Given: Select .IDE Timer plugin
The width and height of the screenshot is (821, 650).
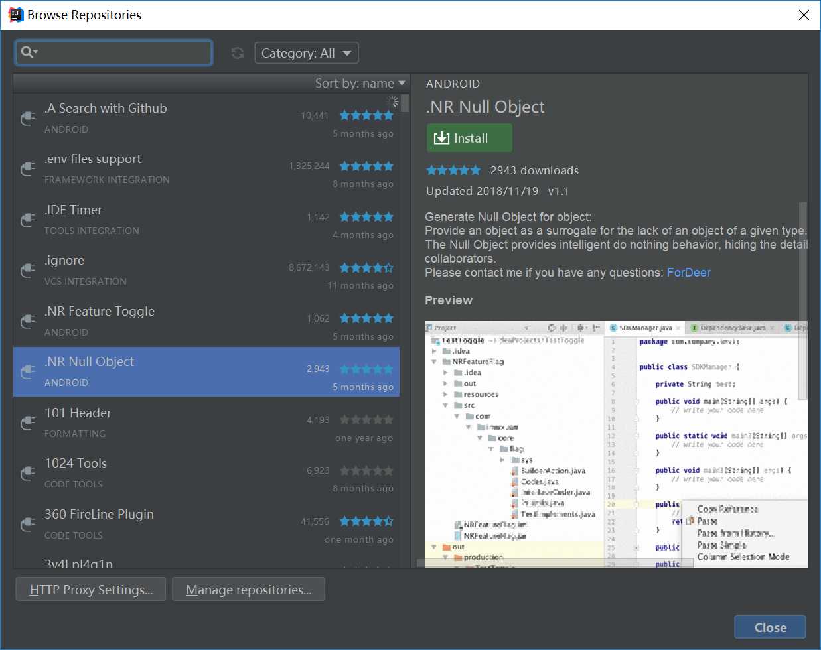Looking at the screenshot, I should (x=206, y=220).
